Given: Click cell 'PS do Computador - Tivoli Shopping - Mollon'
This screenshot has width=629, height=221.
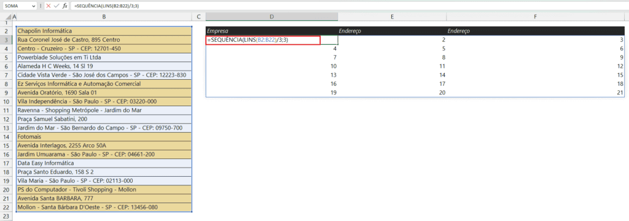Looking at the screenshot, I should pyautogui.click(x=104, y=190).
